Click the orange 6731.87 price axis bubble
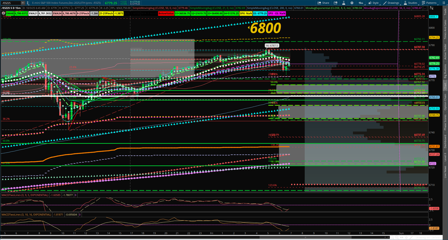Image resolution: width=448 pixels, height=240 pixels. coord(434,146)
